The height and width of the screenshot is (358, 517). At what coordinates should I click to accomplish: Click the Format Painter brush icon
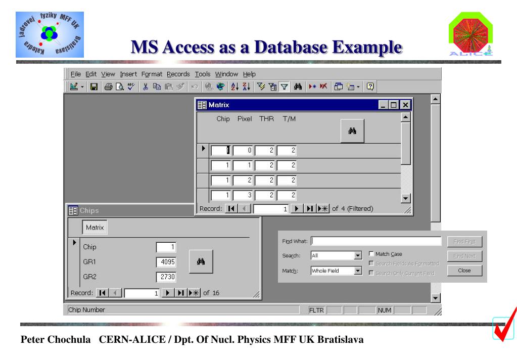(x=180, y=87)
